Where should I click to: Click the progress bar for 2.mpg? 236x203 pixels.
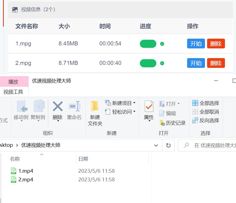148,63
